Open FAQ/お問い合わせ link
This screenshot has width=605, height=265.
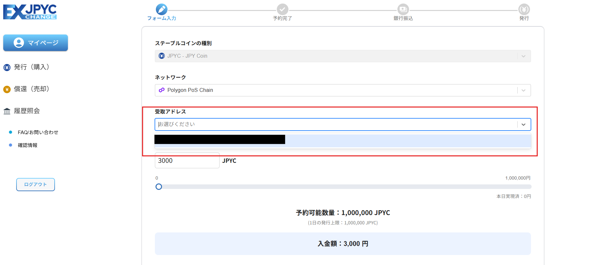38,132
